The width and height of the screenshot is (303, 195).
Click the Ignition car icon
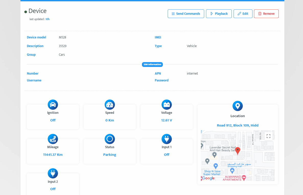tap(53, 105)
